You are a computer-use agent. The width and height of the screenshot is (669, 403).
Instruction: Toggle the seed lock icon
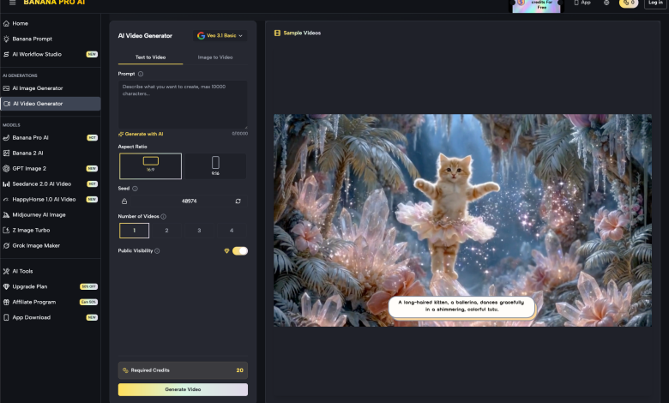click(124, 201)
